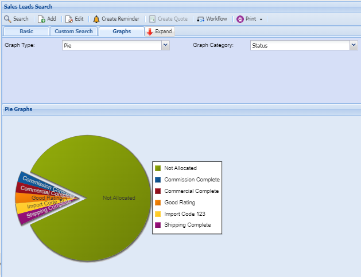Screen dimensions: 361x277
Task: Click the 'Graph Type:' label
Action: [x=20, y=45]
